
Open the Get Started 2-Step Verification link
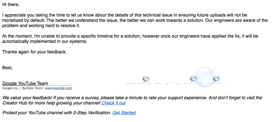click(124, 113)
